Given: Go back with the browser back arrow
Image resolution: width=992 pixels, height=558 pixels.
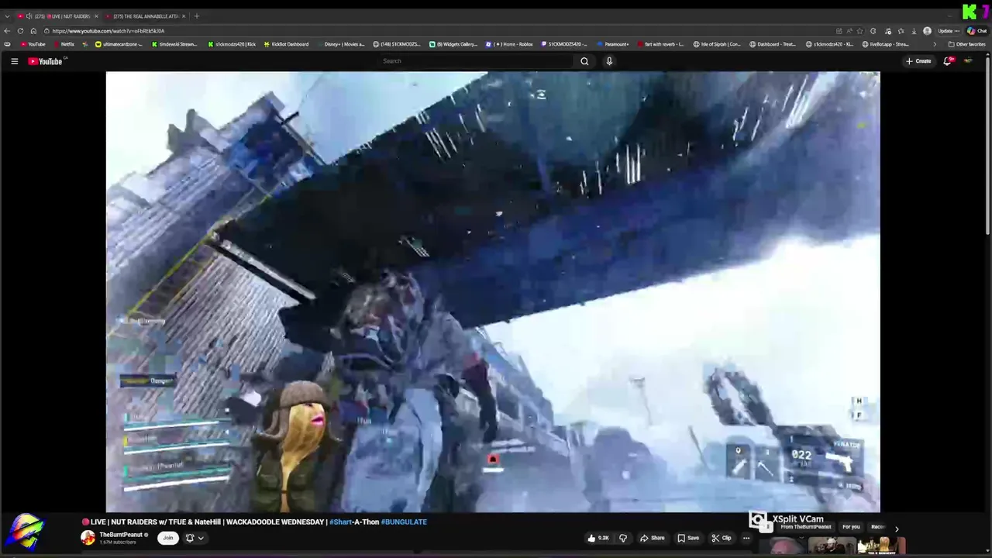Looking at the screenshot, I should coord(7,31).
